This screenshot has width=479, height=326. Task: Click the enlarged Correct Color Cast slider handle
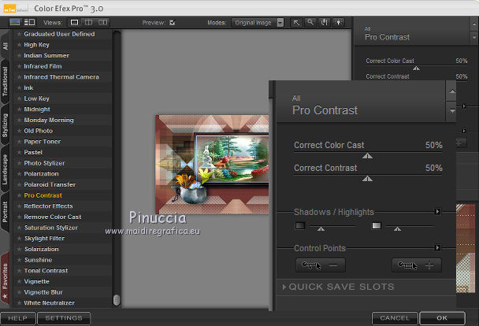click(367, 156)
